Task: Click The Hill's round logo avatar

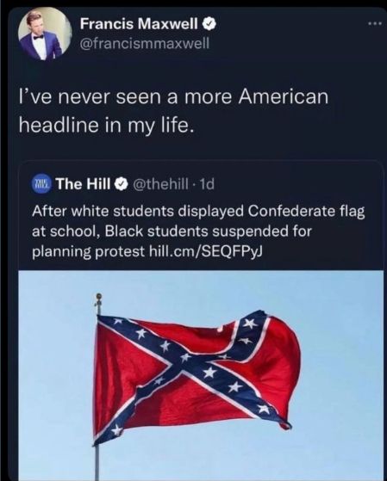Action: 41,184
